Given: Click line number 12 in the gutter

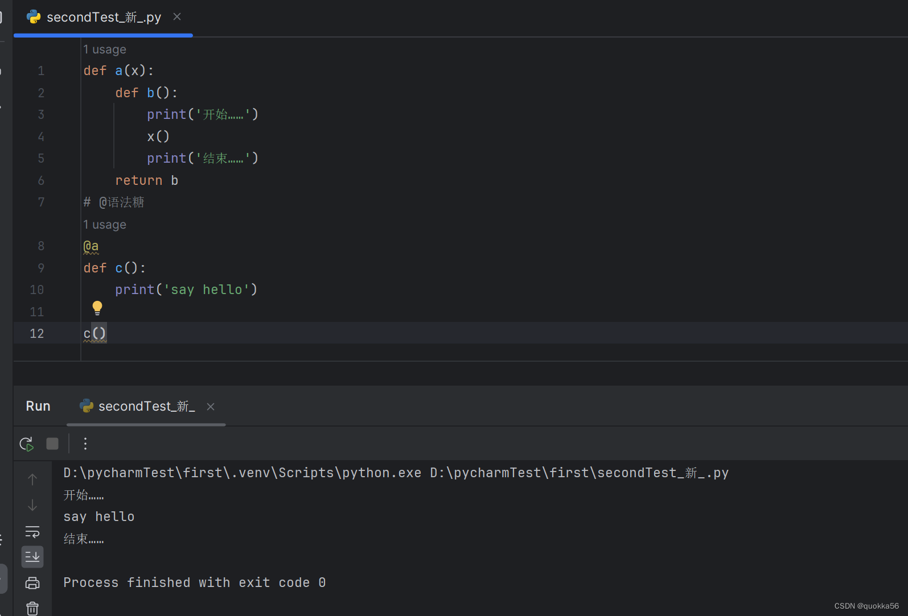Looking at the screenshot, I should [x=36, y=333].
